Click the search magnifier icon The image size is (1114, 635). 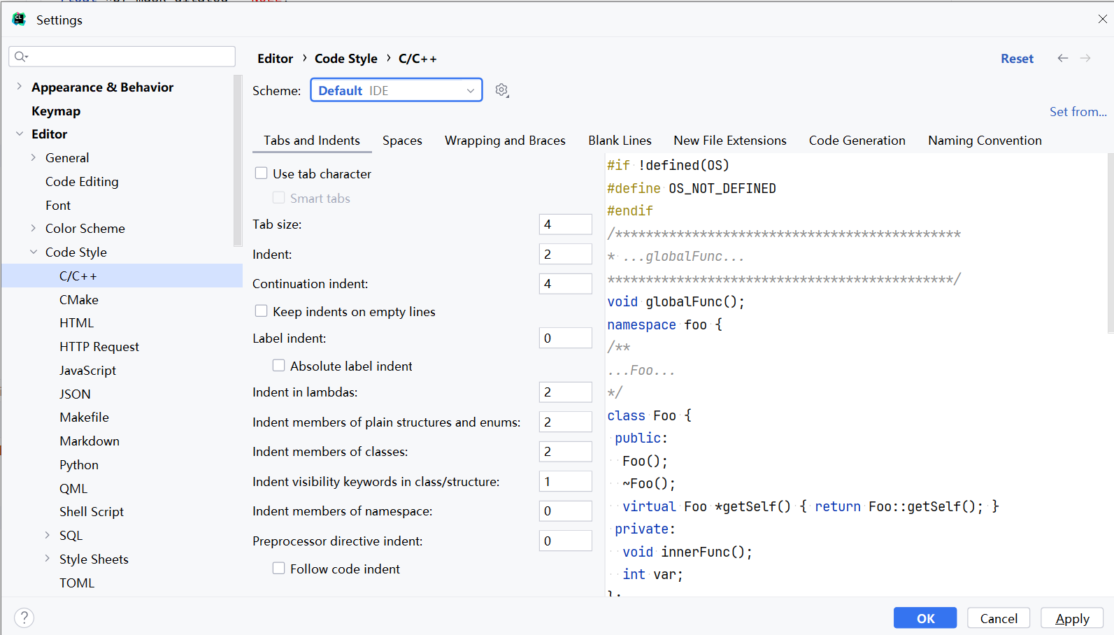[21, 57]
